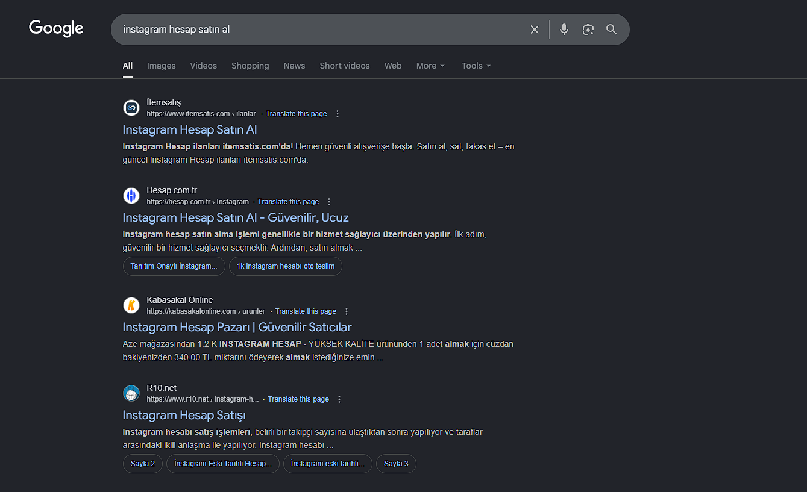Open 'Instagram Hesap Satın Al - Güvenilir, Ucuz' result
This screenshot has height=492, width=807.
pos(236,217)
